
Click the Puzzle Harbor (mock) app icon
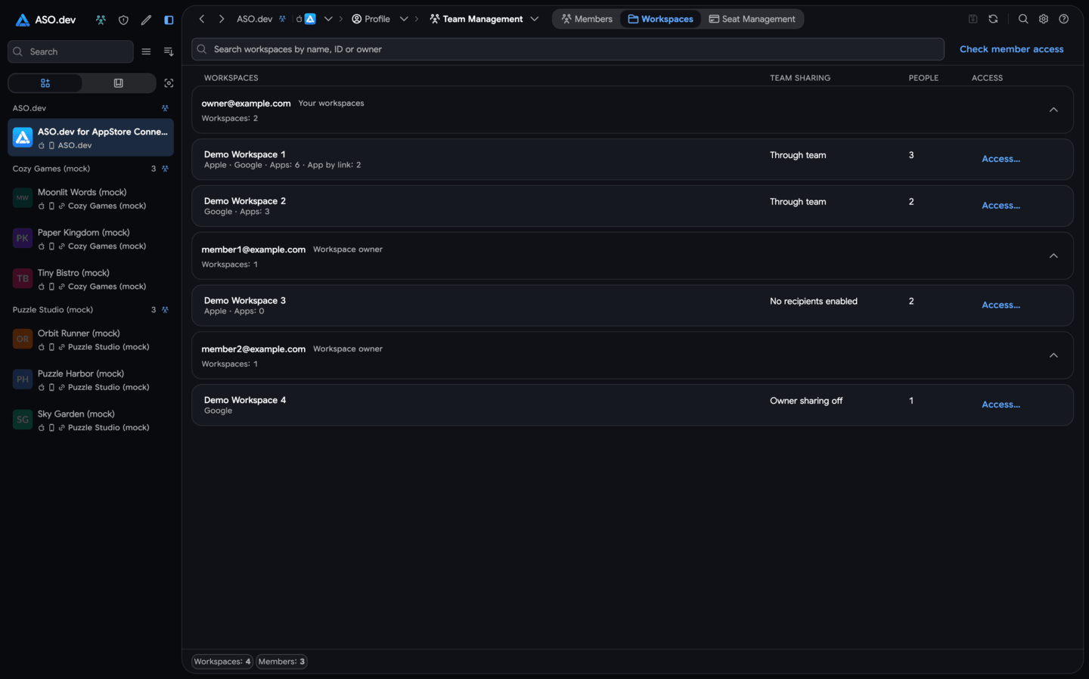[x=23, y=379]
